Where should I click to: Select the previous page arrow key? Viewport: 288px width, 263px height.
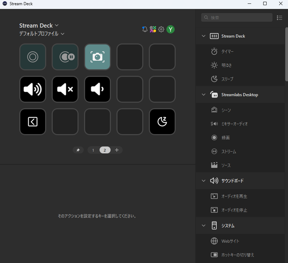(33, 121)
